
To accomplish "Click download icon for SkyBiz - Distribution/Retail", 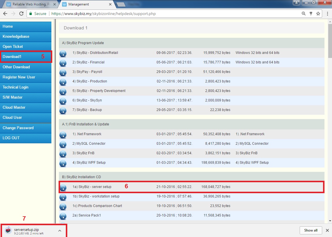I will [x=63, y=53].
